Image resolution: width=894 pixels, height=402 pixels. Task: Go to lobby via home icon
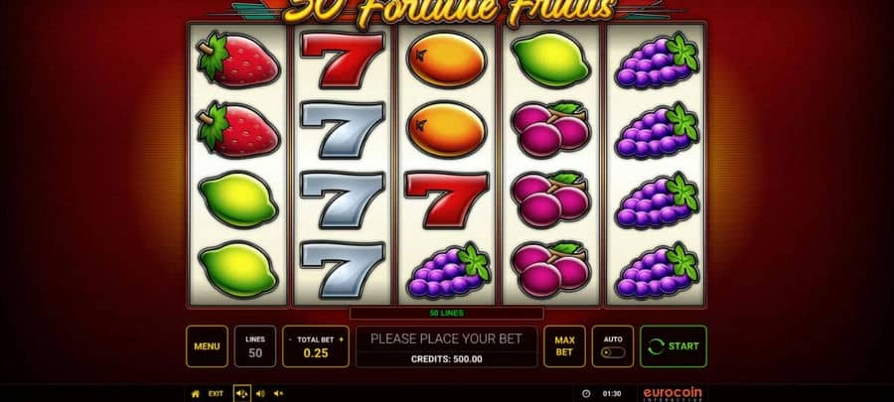pos(196,393)
